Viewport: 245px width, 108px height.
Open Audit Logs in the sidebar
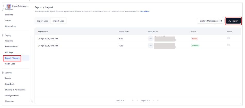point(10,64)
